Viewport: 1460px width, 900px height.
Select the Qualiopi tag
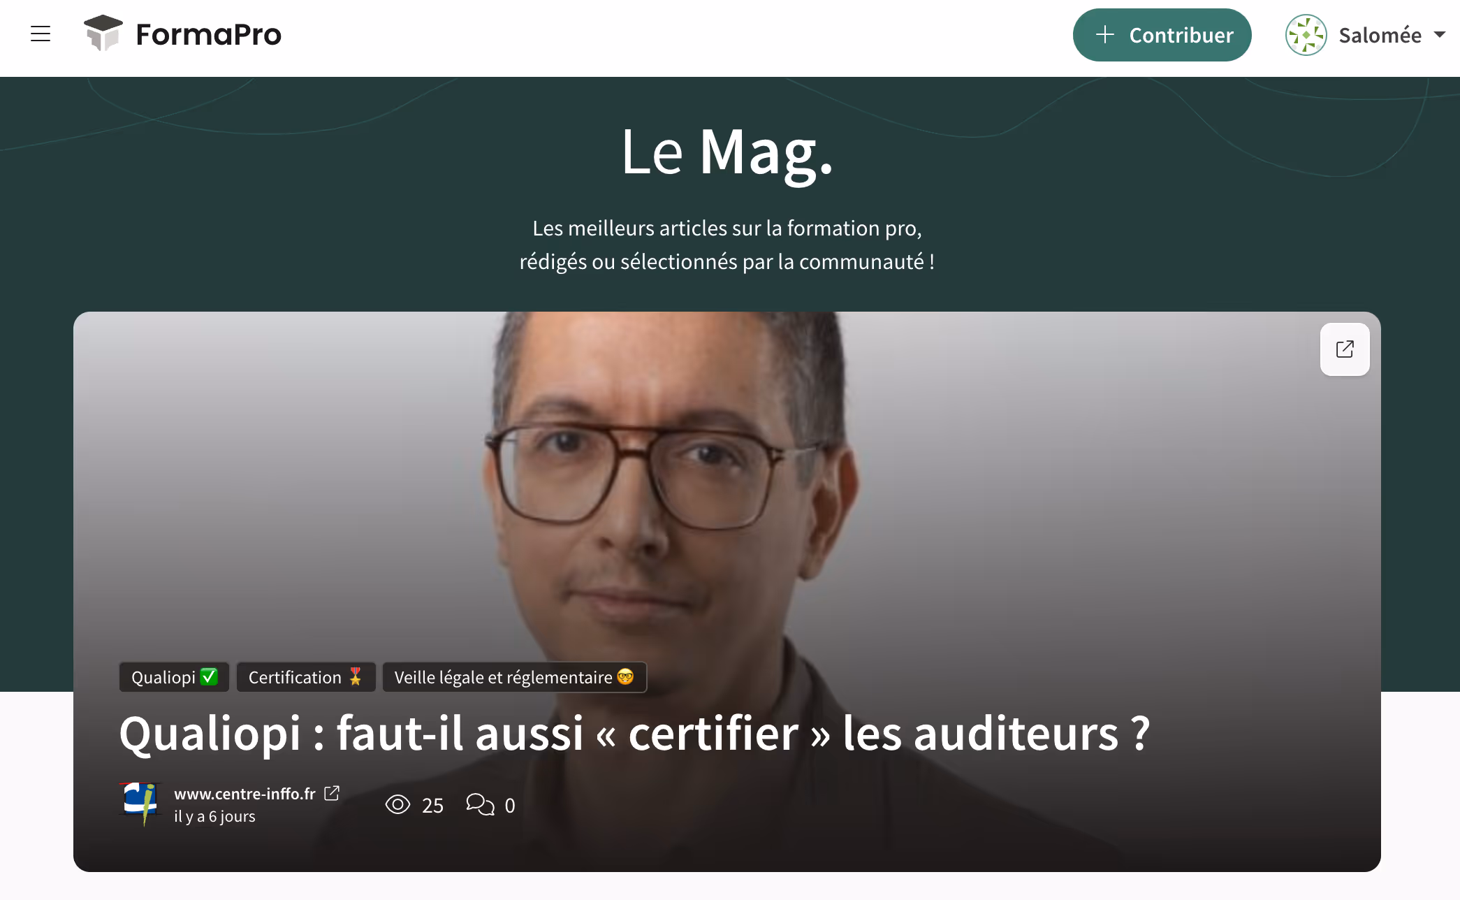coord(174,677)
